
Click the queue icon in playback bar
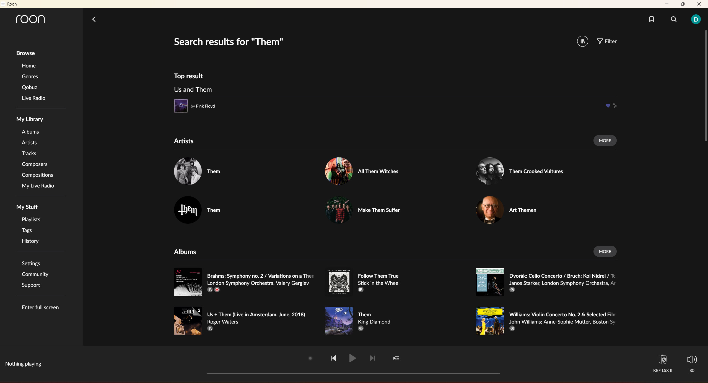(x=396, y=358)
